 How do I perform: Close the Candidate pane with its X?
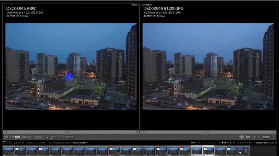(x=274, y=132)
